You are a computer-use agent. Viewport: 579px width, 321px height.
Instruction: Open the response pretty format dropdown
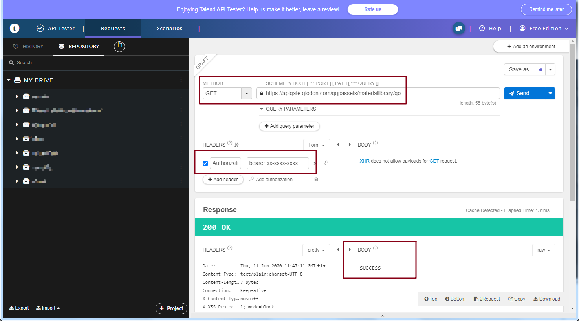(316, 250)
